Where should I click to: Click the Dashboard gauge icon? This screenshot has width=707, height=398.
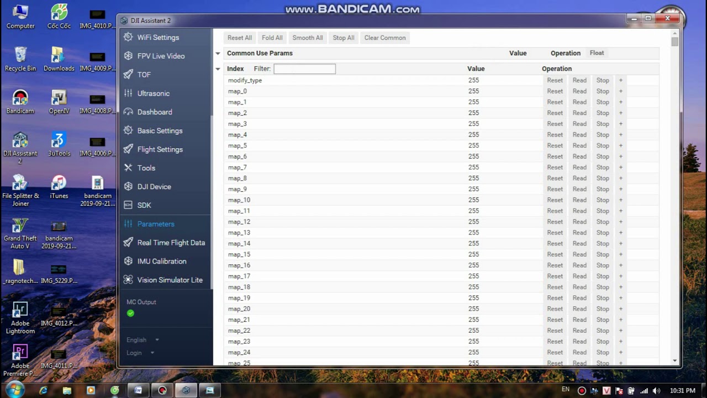point(128,112)
